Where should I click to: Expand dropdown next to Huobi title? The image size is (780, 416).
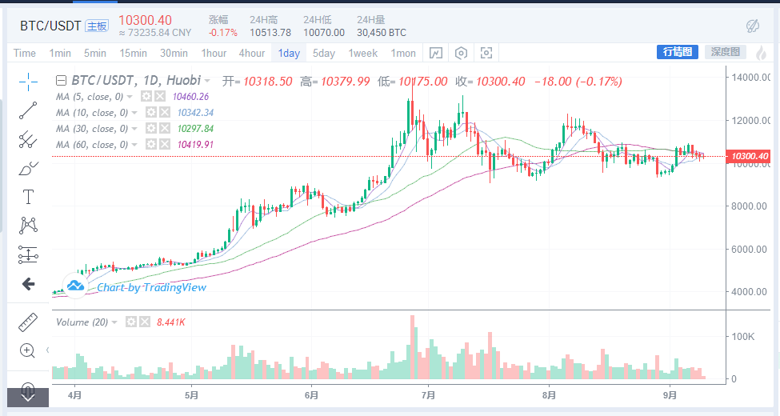click(x=207, y=81)
